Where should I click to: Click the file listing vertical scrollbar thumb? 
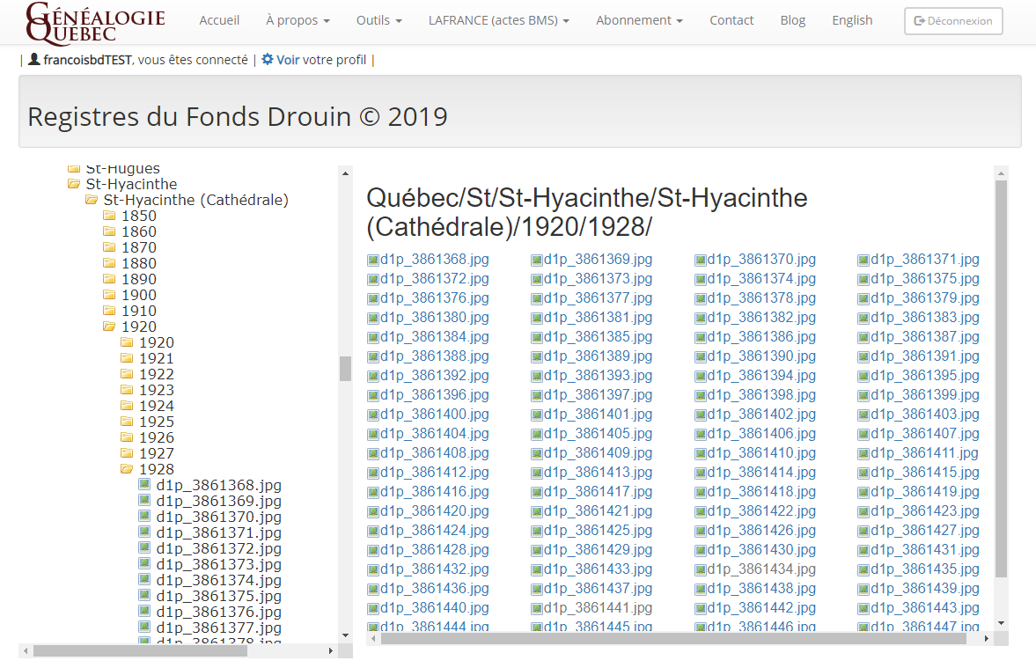coord(1001,379)
